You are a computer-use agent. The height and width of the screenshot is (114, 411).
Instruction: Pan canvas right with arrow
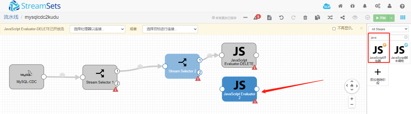coord(356,86)
